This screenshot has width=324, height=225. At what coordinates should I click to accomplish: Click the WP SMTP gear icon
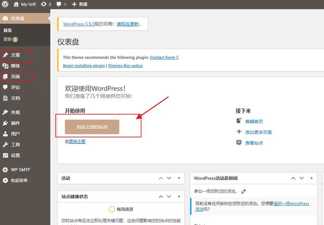6,170
